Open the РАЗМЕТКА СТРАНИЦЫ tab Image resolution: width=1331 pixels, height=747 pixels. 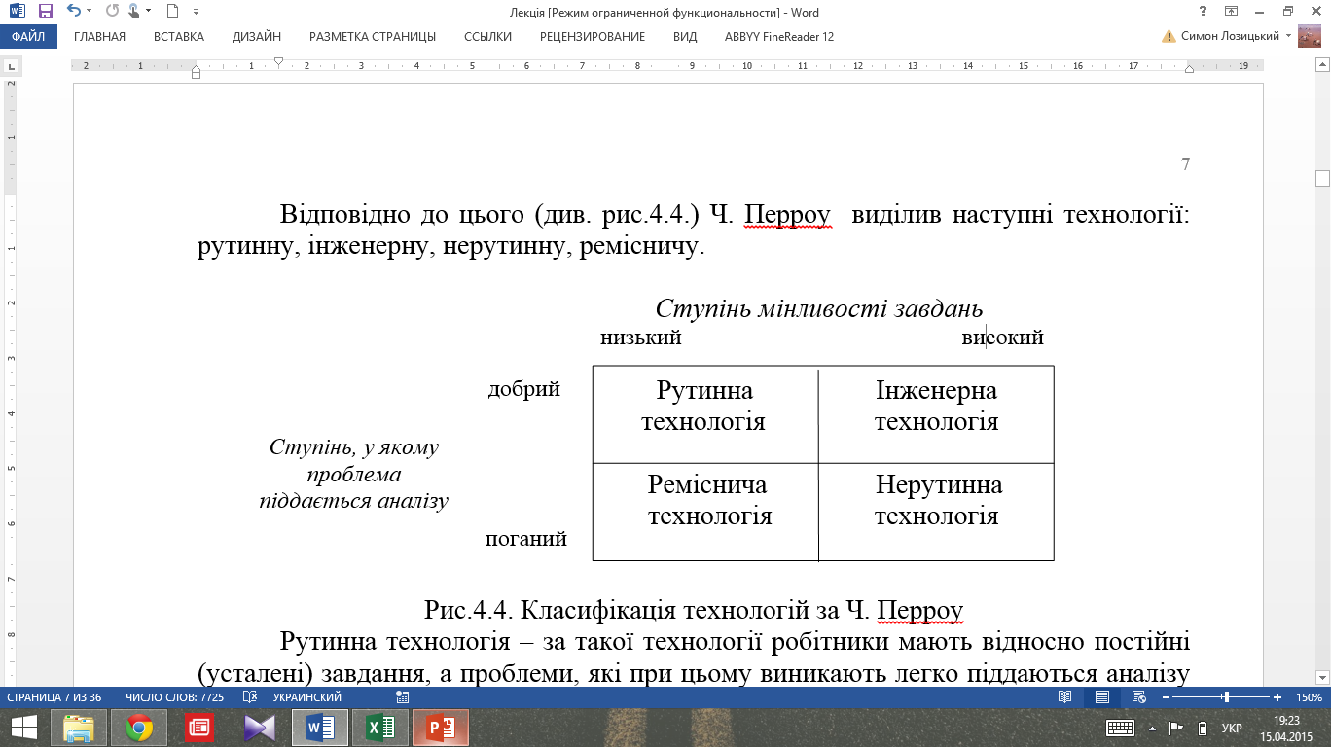(x=373, y=37)
